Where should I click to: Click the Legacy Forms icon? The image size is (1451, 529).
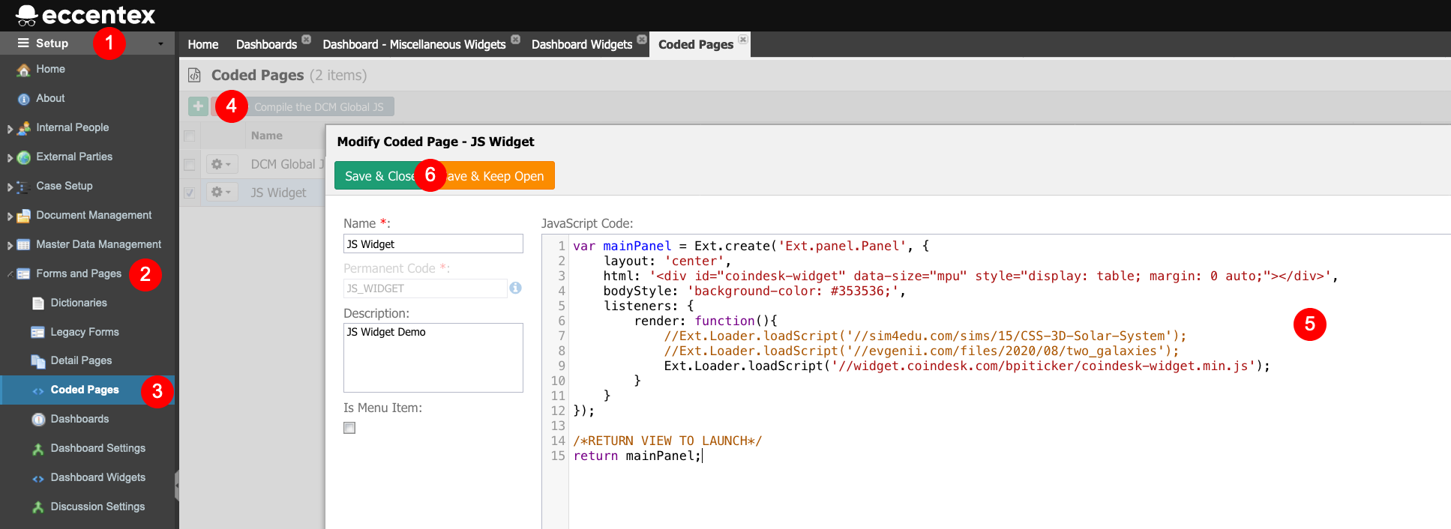[x=37, y=333]
